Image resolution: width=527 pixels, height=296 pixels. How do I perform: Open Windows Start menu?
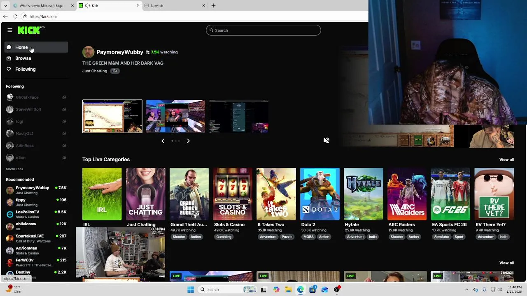(191, 289)
